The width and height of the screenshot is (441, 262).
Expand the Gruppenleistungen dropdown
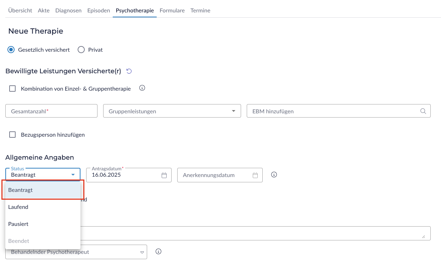coord(233,111)
